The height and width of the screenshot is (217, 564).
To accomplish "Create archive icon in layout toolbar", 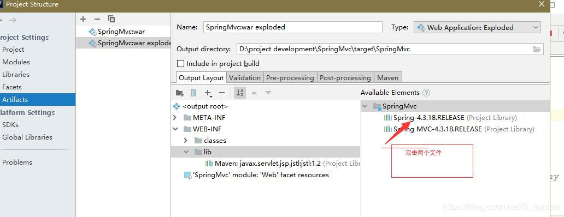I will 193,93.
